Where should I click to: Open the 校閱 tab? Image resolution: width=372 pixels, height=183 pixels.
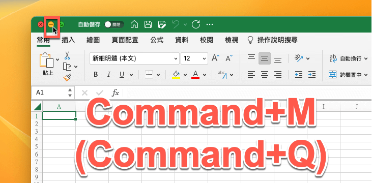(207, 40)
